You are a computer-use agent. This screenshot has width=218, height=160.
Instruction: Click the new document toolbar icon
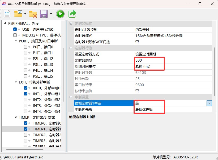7,14
